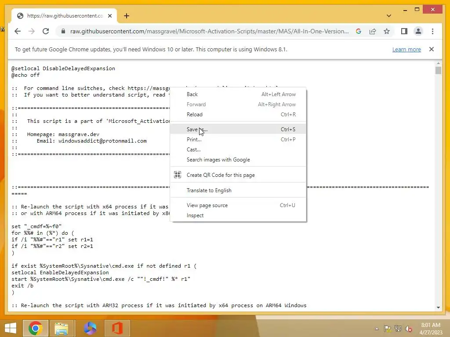The height and width of the screenshot is (337, 450).
Task: Click the text 'Homepage: massgrave.dev'
Action: coord(63,134)
